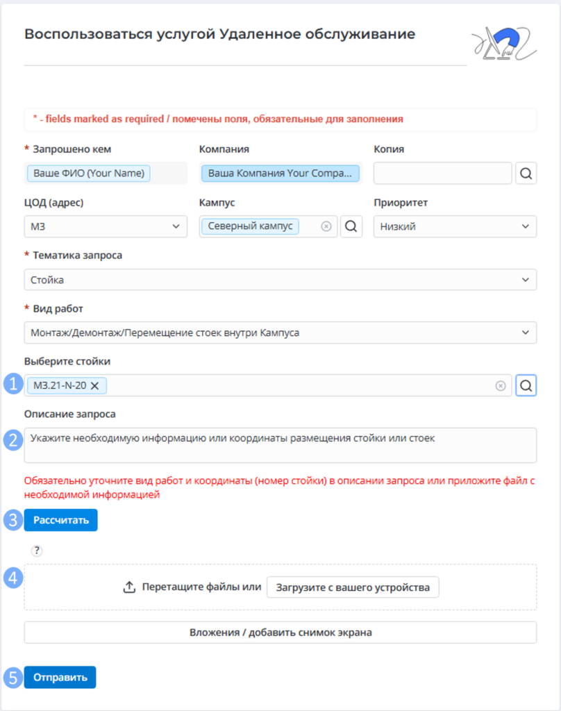Expand the ЦОД (адрес) dropdown showing М3
561x711 pixels.
[x=106, y=226]
